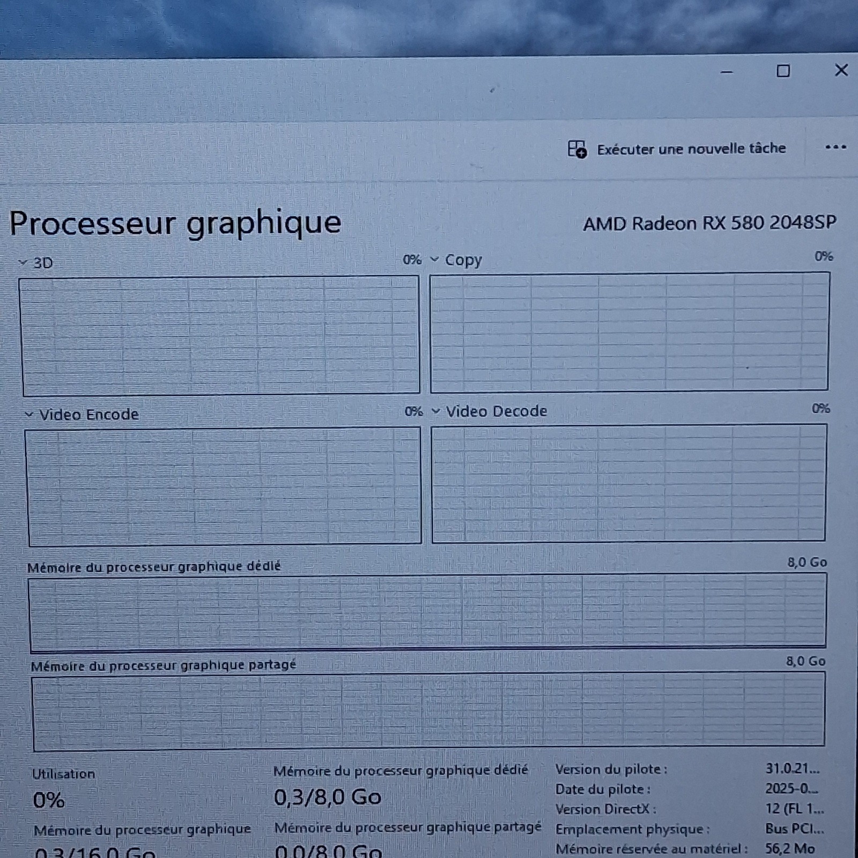Click the Utilisation 0% value
This screenshot has height=858, width=858.
click(49, 800)
